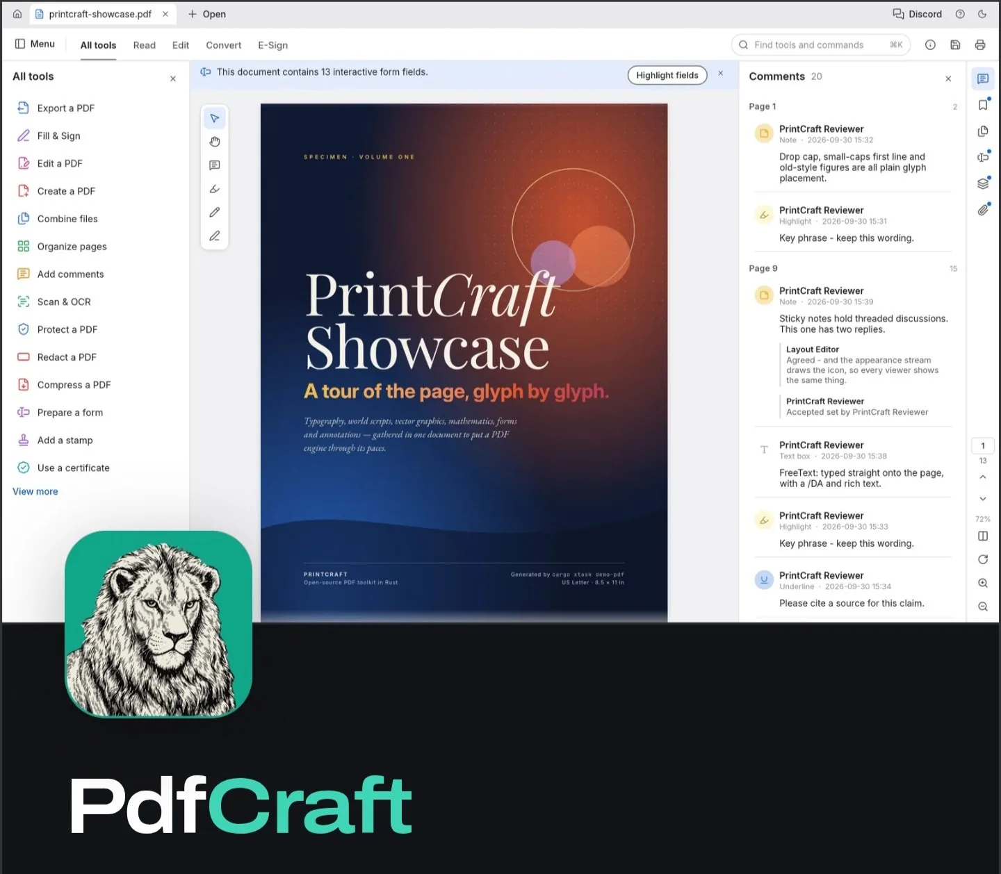
Task: Close the printcraft-showcase.pdf tab
Action: click(165, 14)
